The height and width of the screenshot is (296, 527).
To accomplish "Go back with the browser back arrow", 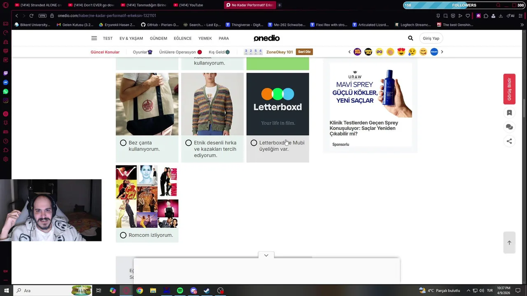I will click(x=16, y=16).
